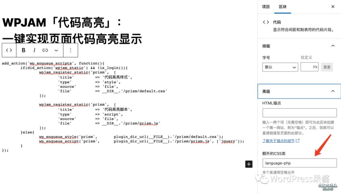Click the HTML锚点 input field
This screenshot has width=341, height=194.
(299, 113)
